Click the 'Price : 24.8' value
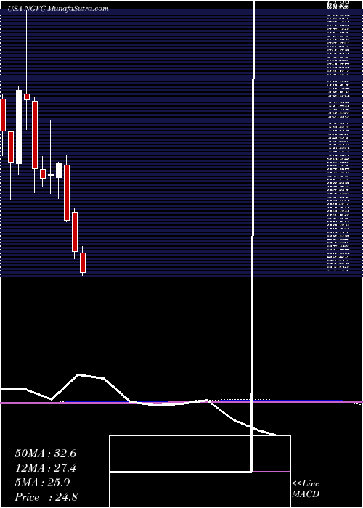363x508 pixels. click(x=46, y=497)
